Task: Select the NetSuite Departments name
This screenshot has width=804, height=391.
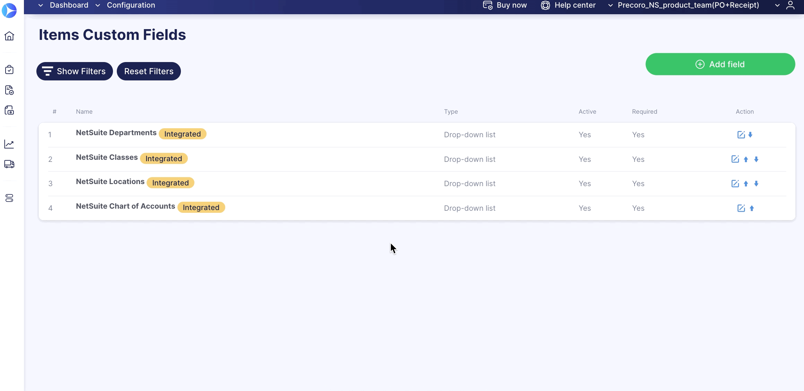Action: tap(116, 133)
